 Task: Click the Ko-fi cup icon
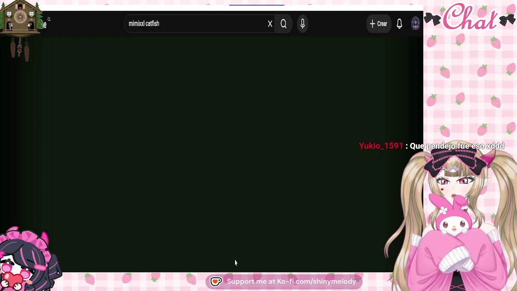(216, 282)
